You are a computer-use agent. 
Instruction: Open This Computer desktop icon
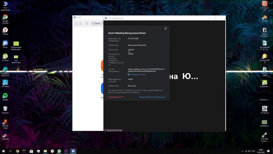5,6
